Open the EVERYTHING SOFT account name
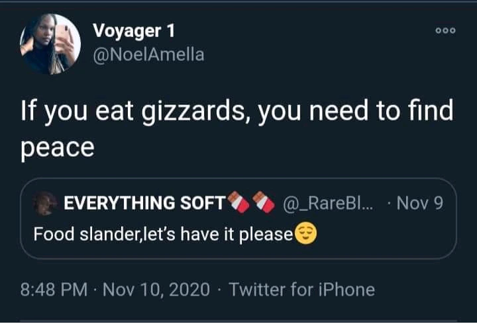Image resolution: width=477 pixels, height=324 pixels. pyautogui.click(x=143, y=204)
